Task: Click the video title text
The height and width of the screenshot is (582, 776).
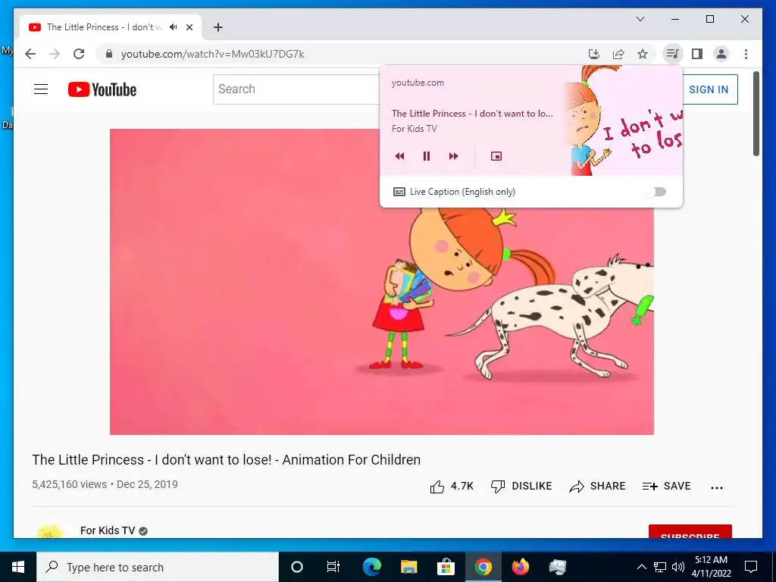Action: pyautogui.click(x=226, y=460)
